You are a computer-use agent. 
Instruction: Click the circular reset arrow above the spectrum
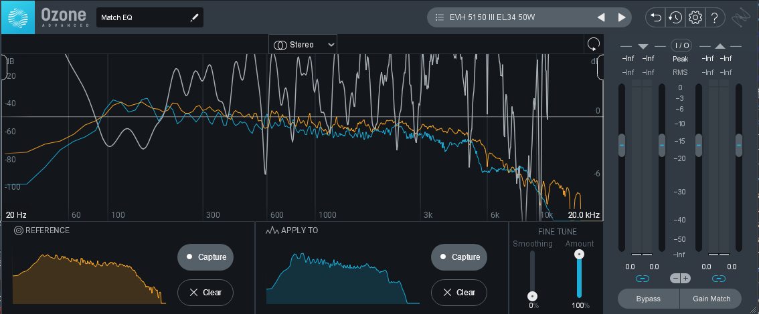pos(593,45)
